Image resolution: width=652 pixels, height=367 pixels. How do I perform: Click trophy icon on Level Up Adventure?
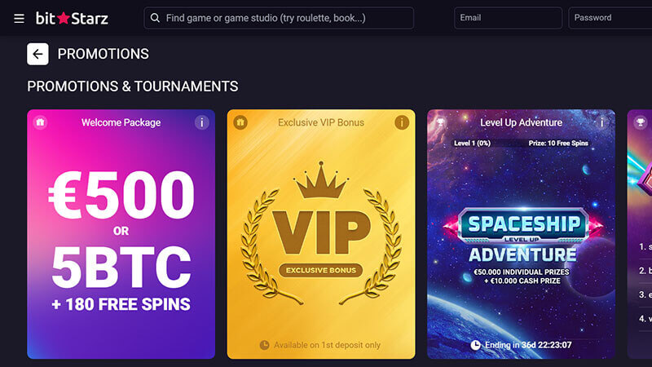440,122
